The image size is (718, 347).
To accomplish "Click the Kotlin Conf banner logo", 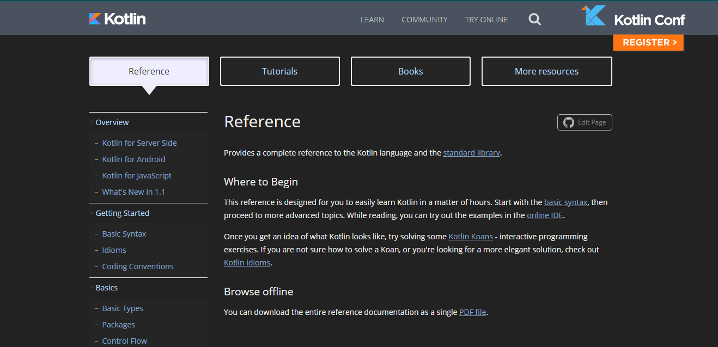I will point(634,16).
